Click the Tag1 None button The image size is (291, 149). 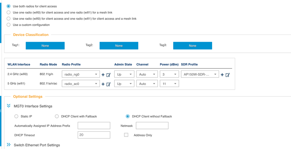coord(45,46)
